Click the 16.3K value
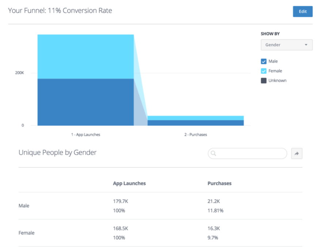The image size is (321, 247). (x=214, y=228)
